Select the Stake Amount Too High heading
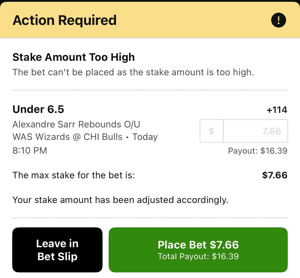The width and height of the screenshot is (300, 278). (x=74, y=57)
